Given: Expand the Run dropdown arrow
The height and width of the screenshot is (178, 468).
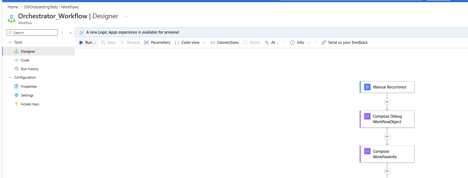Looking at the screenshot, I should click(95, 43).
